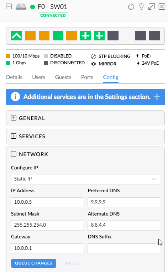
Task: Expand the additional services banner plus
Action: point(157,97)
